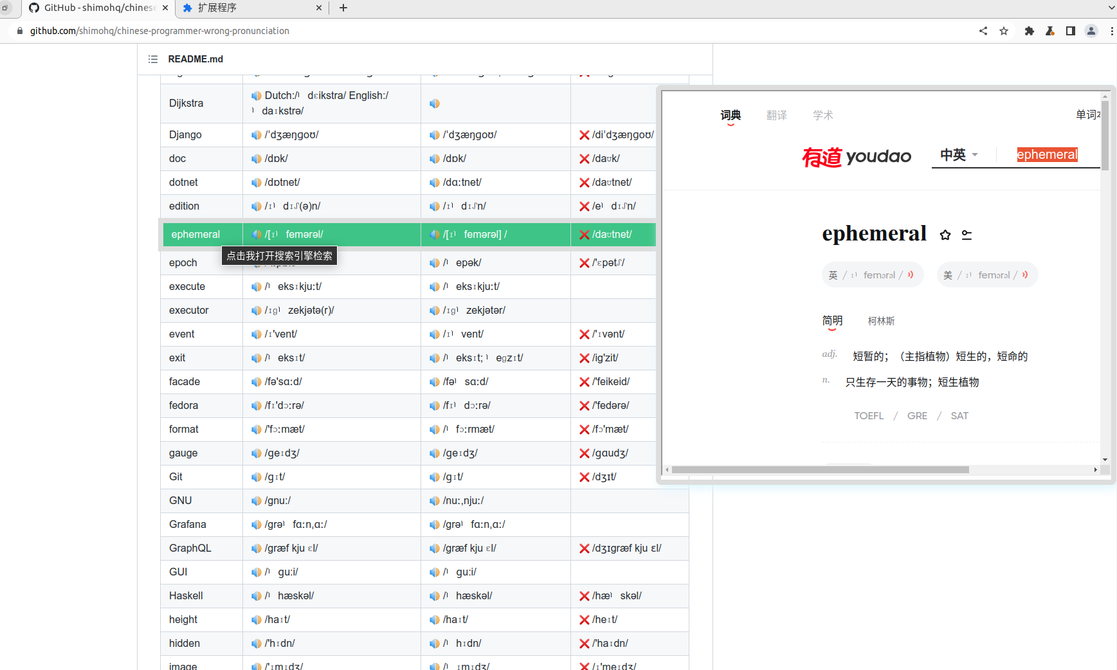
Task: Open README outline list icon
Action: coord(153,59)
